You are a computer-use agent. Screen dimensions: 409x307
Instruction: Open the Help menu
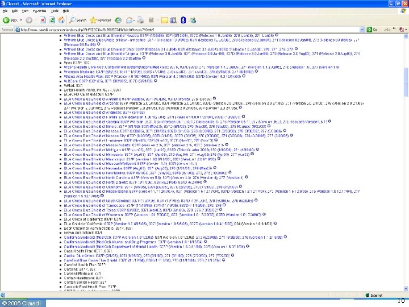click(x=66, y=11)
